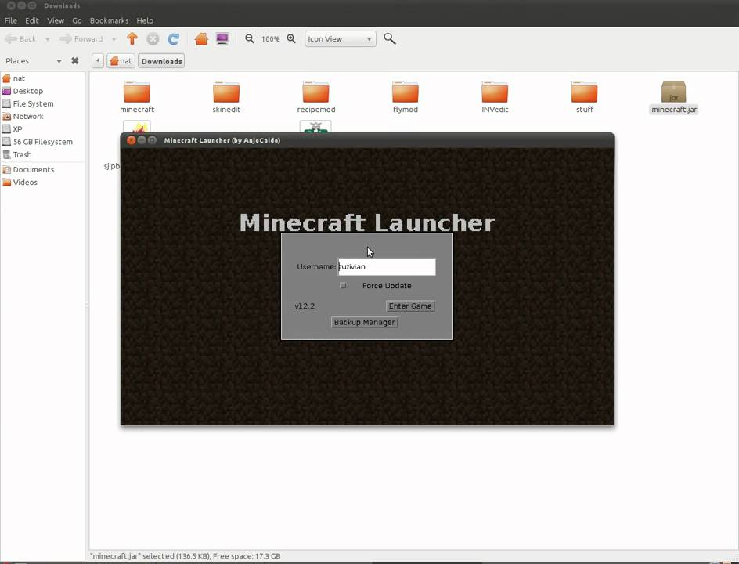Open the recipemod folder
The height and width of the screenshot is (564, 739).
point(315,97)
